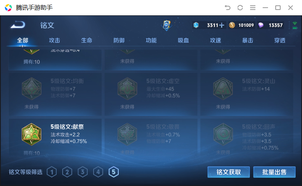Filter runes by level 1
Image resolution: width=302 pixels, height=186 pixels.
52,172
